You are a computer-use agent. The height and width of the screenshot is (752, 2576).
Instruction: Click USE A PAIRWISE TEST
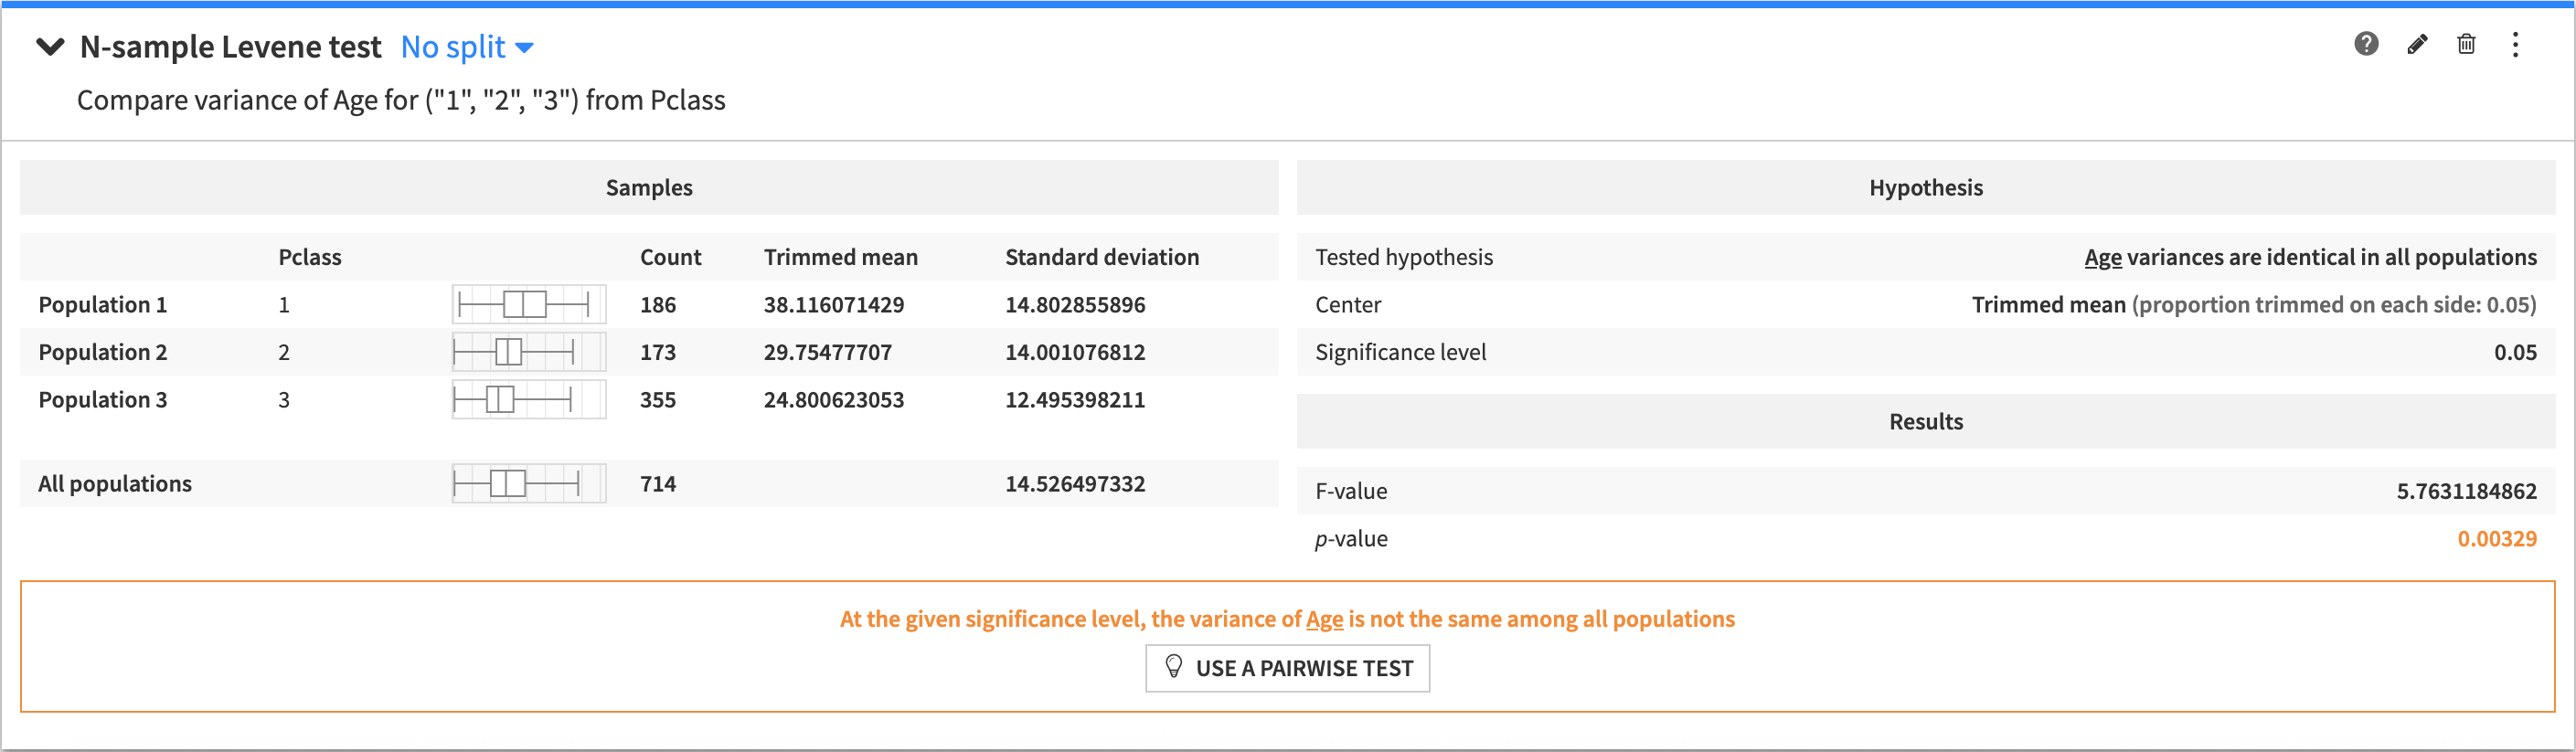pos(1287,668)
